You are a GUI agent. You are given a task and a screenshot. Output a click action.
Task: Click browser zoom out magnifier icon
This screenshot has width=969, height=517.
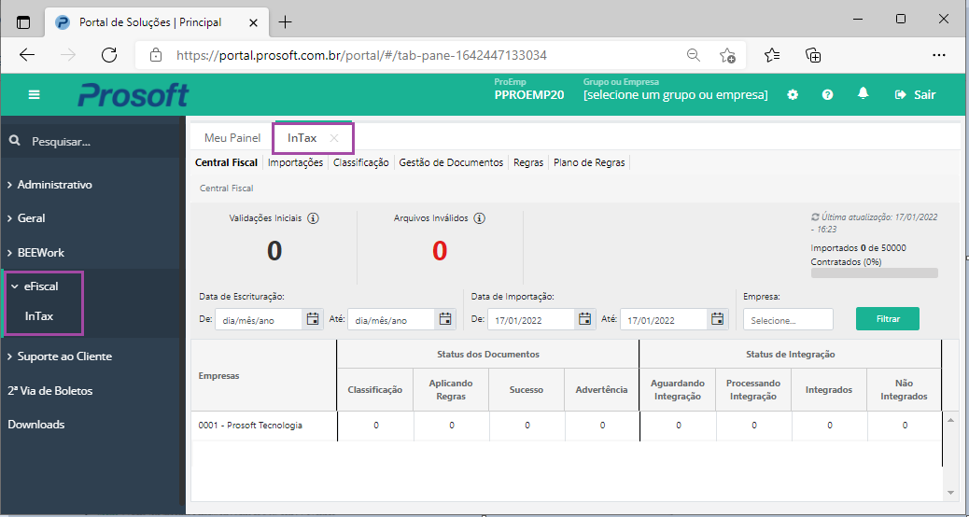[x=694, y=55]
